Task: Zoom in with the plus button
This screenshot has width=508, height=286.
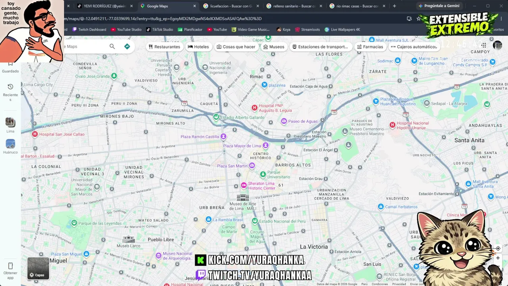Action: pyautogui.click(x=498, y=258)
